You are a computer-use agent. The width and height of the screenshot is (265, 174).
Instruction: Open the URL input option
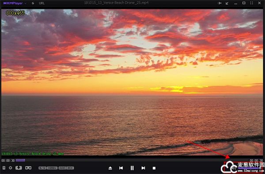[42, 3]
